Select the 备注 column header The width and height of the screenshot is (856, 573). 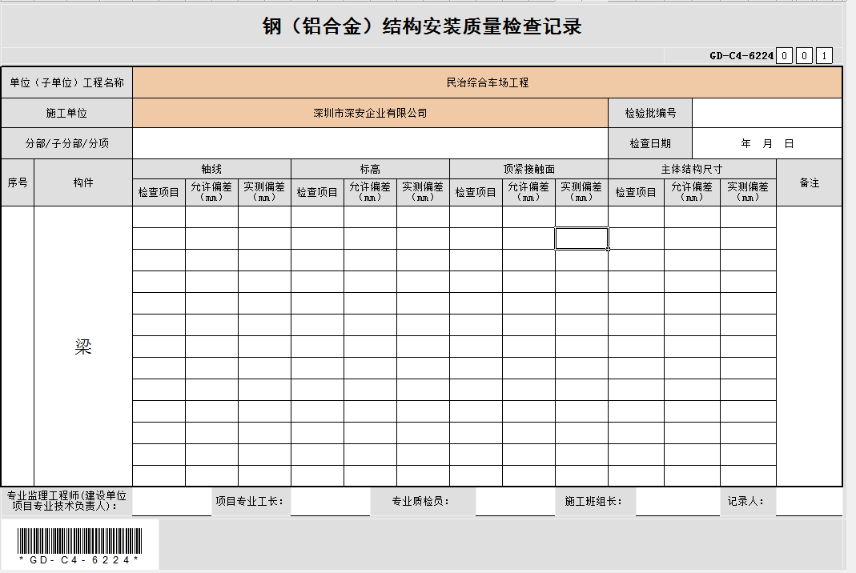(x=809, y=182)
